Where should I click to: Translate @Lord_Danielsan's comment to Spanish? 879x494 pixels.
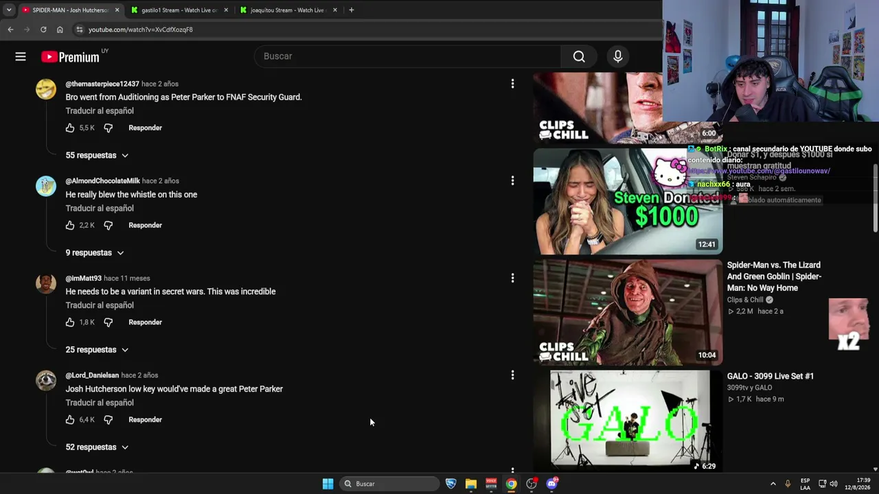point(100,403)
